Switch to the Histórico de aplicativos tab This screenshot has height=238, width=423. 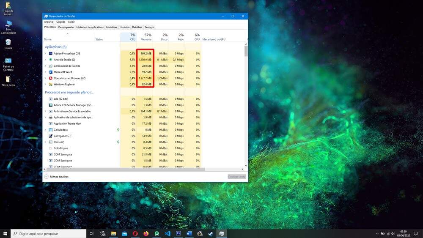[x=90, y=27]
